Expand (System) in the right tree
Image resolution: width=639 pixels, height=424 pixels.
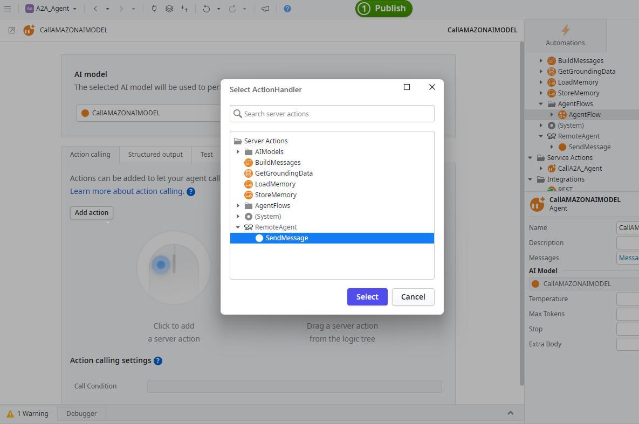click(541, 126)
